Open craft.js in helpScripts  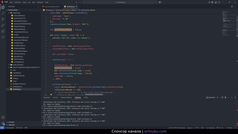pos(16,35)
